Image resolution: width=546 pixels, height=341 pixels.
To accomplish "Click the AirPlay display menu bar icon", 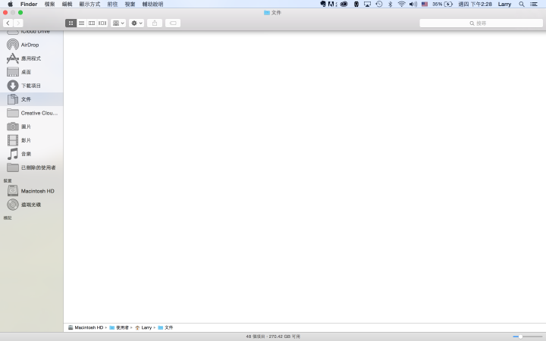I will point(367,5).
